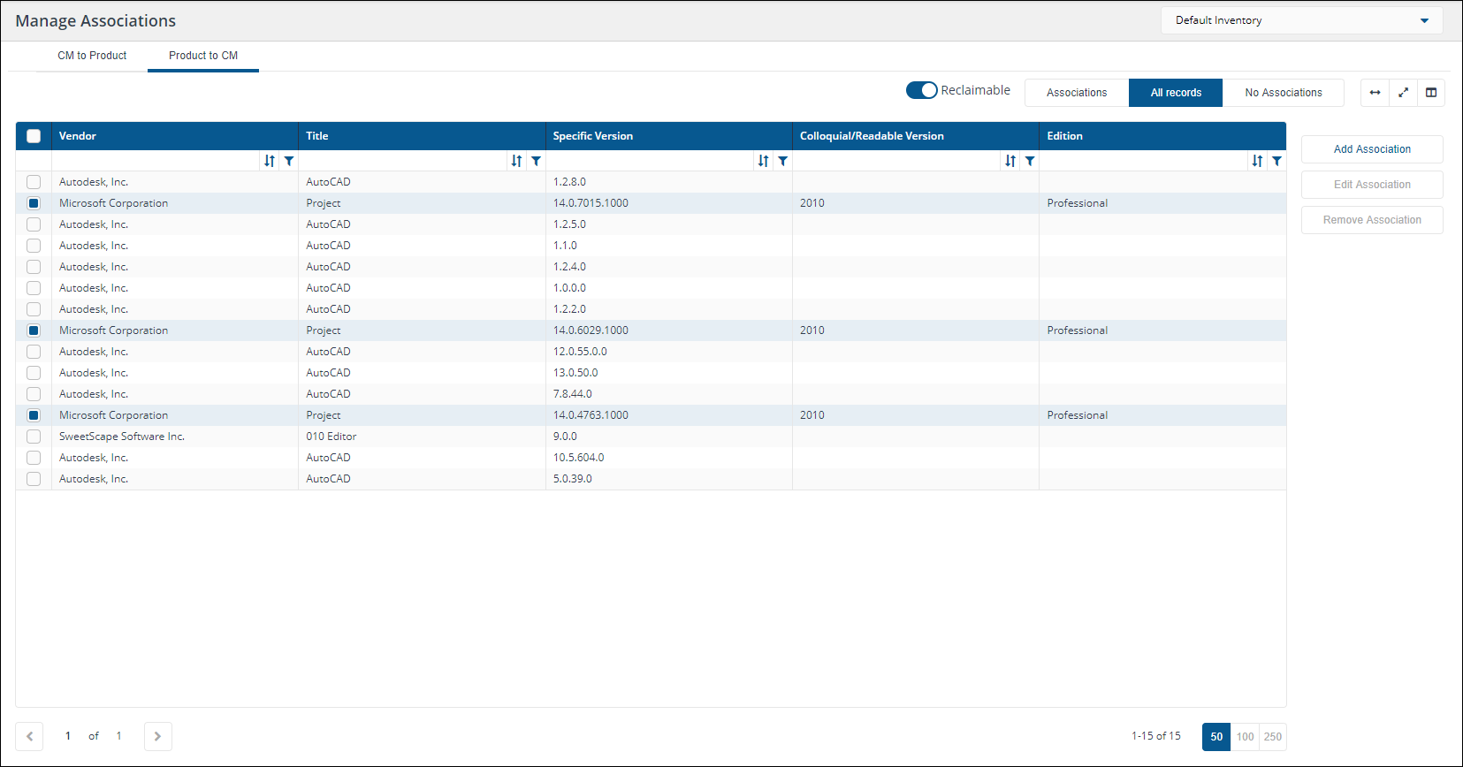
Task: Select the SweetScape Software Inc. row checkbox
Action: click(x=34, y=437)
